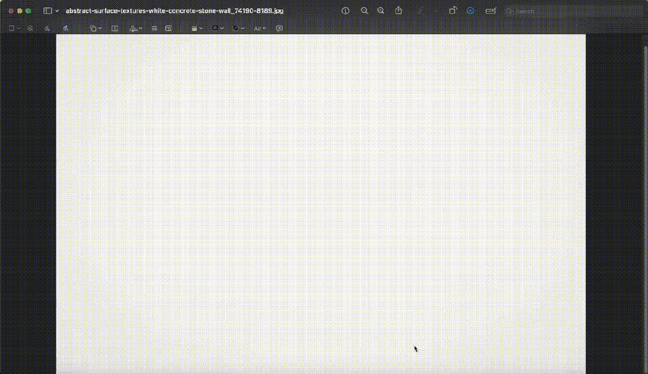
Task: Zoom out with the minus magnifier
Action: tap(364, 11)
